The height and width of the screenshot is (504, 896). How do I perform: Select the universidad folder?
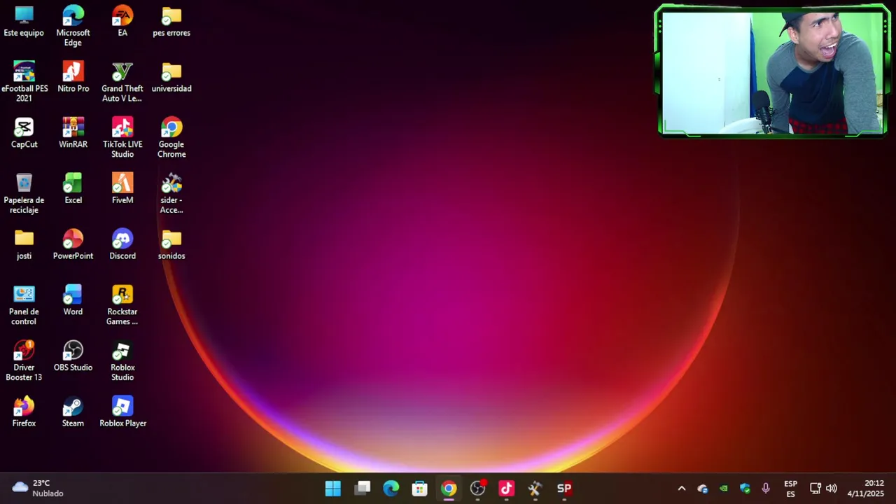171,77
